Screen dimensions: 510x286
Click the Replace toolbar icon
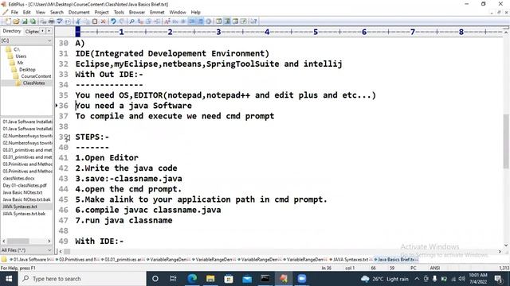pyautogui.click(x=140, y=21)
